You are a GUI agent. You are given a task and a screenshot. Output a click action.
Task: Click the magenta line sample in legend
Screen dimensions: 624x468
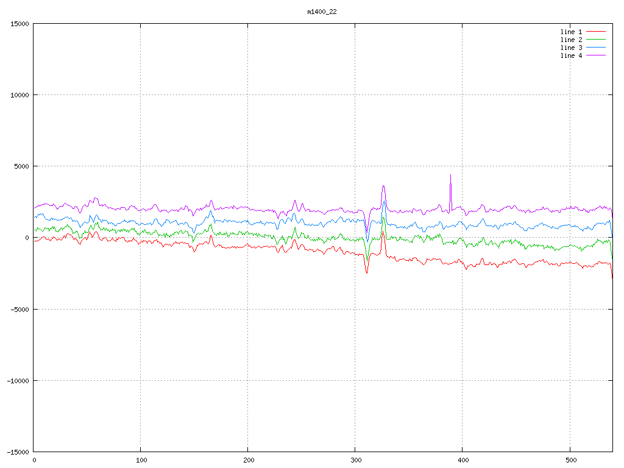597,55
